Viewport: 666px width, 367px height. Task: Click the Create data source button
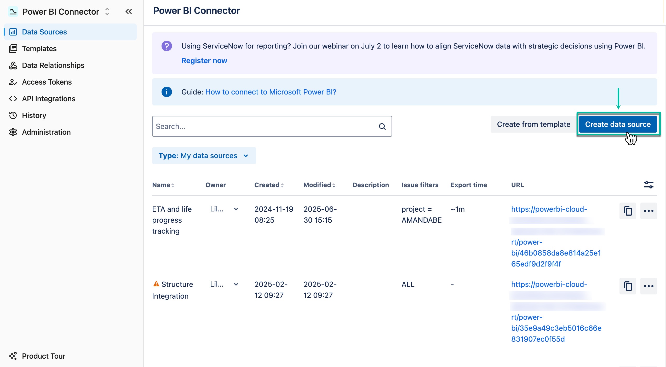(x=618, y=124)
